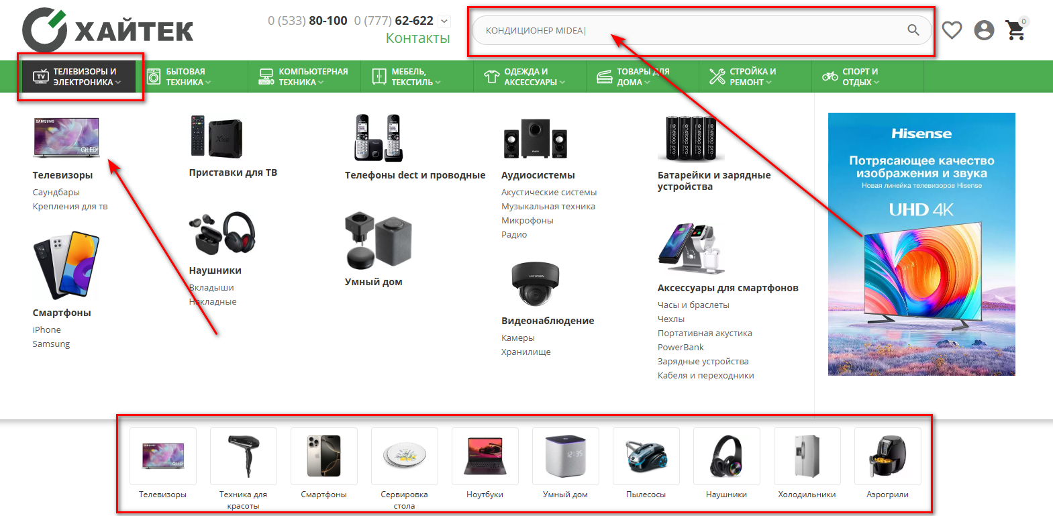Click the Хайтек logo
1053x516 pixels.
point(107,30)
